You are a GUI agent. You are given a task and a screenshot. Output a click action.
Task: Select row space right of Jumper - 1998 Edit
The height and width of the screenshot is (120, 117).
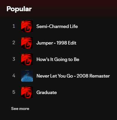tap(96, 43)
